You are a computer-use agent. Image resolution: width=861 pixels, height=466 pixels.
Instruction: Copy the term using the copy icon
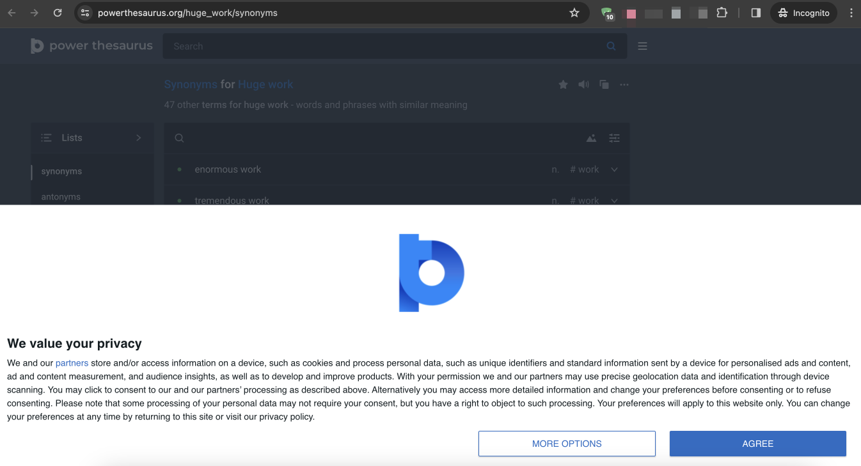pos(604,84)
